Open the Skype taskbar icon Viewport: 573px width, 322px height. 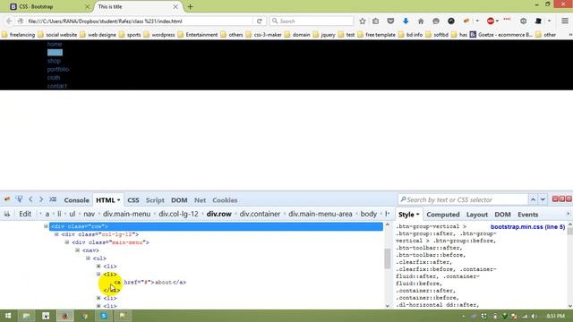pyautogui.click(x=104, y=316)
